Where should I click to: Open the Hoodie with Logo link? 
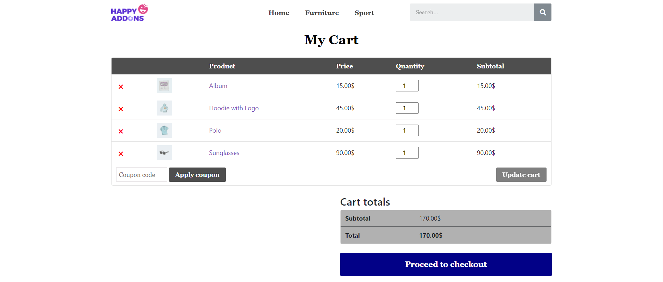tap(234, 108)
